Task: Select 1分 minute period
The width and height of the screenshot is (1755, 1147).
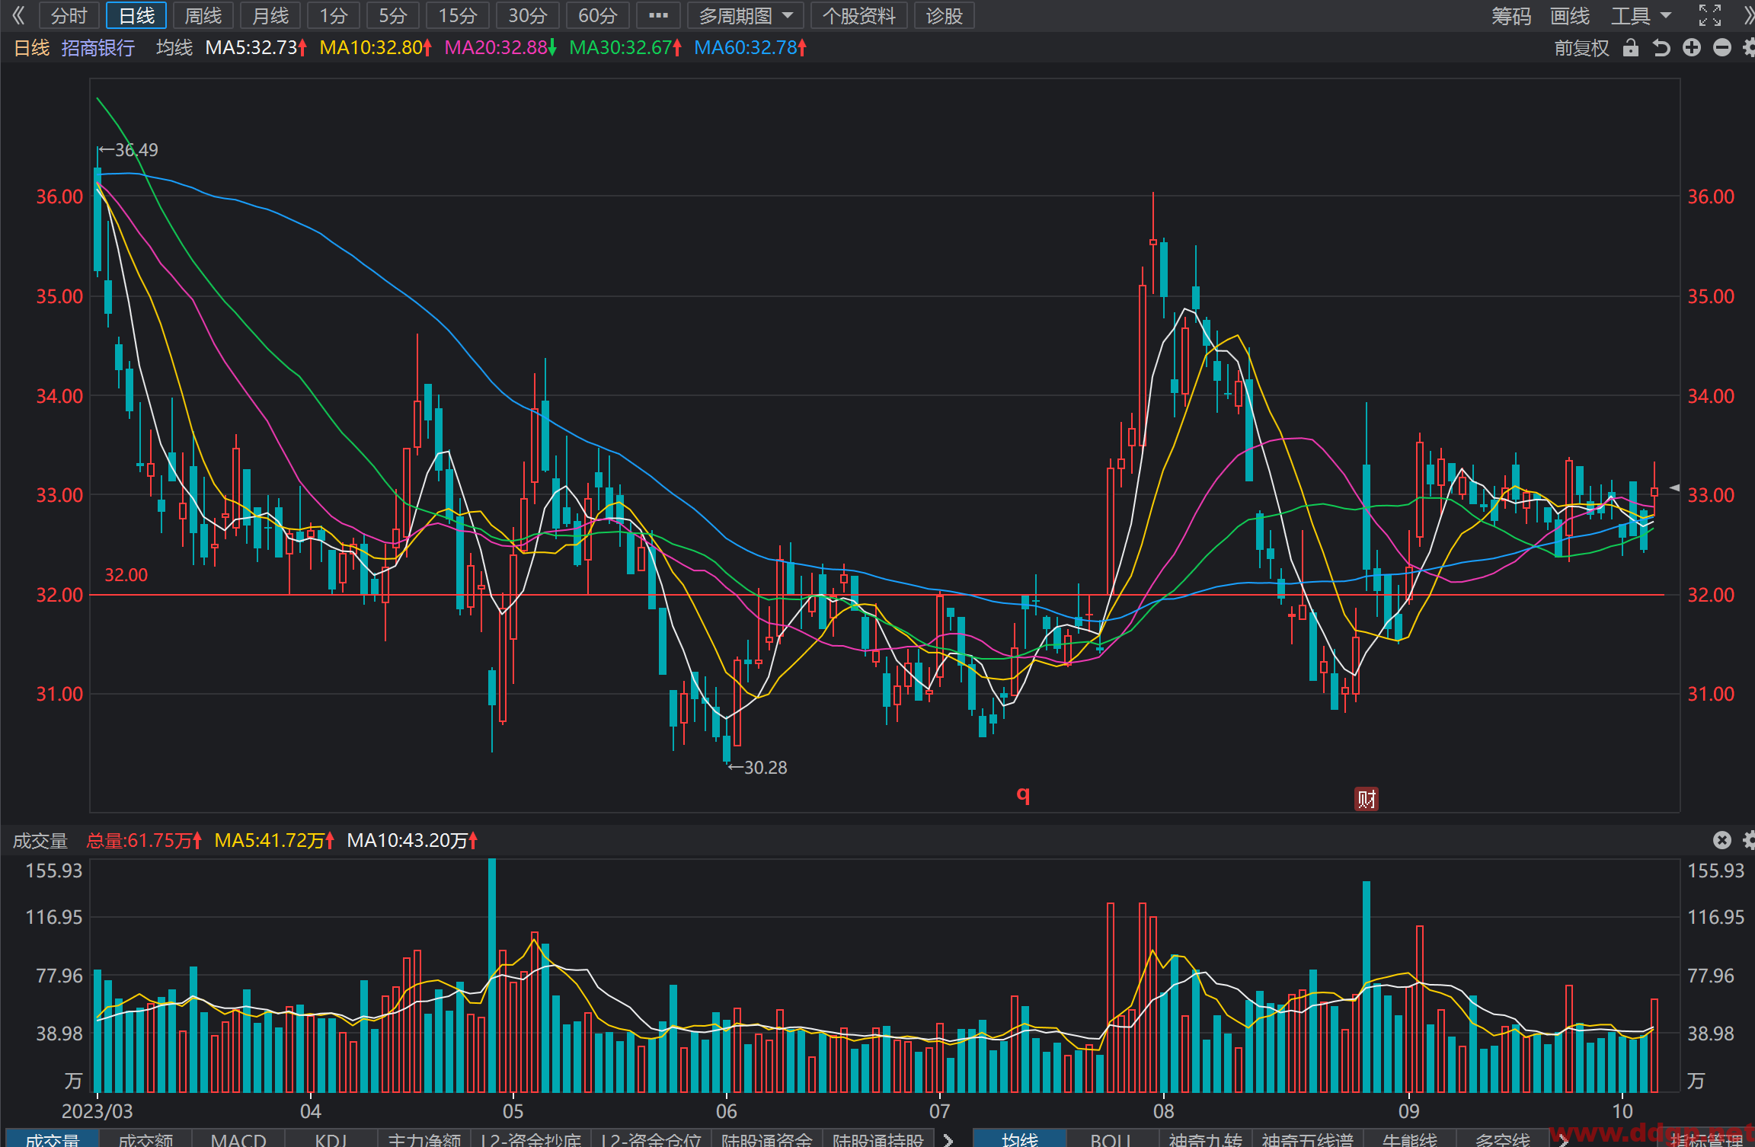Action: coord(334,15)
